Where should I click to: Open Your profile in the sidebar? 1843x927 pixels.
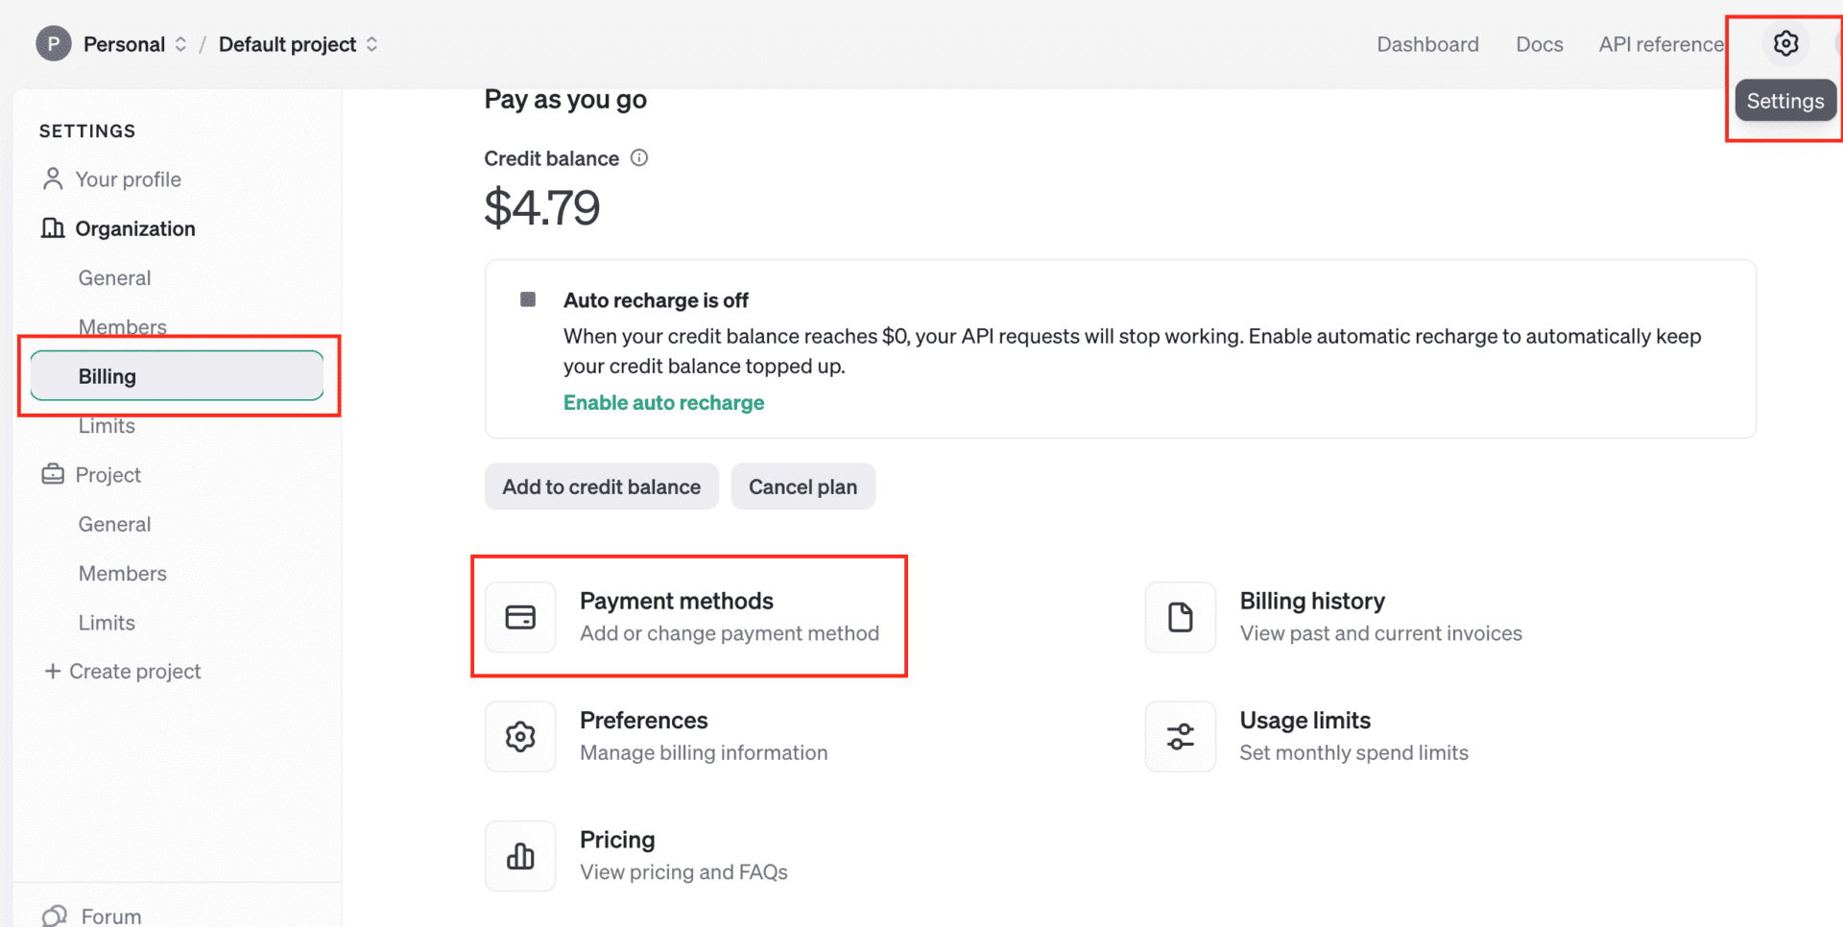pos(128,179)
